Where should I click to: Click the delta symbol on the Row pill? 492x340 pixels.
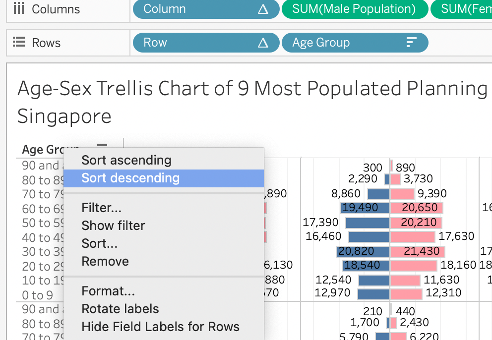tap(263, 43)
